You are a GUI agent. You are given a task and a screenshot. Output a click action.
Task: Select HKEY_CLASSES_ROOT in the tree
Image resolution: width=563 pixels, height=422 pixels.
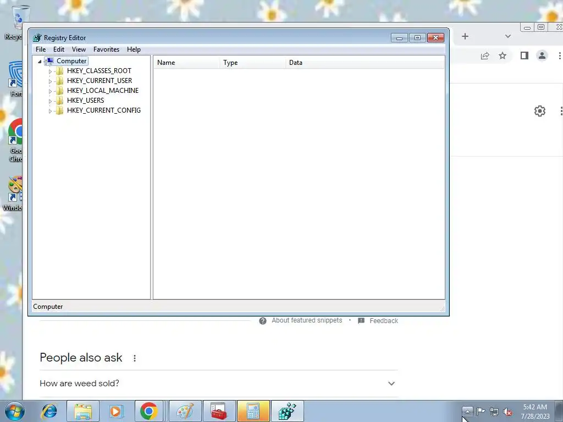(x=99, y=71)
